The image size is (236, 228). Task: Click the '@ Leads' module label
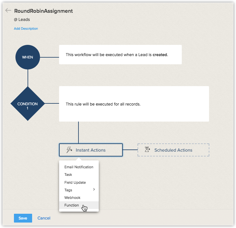[x=22, y=20]
